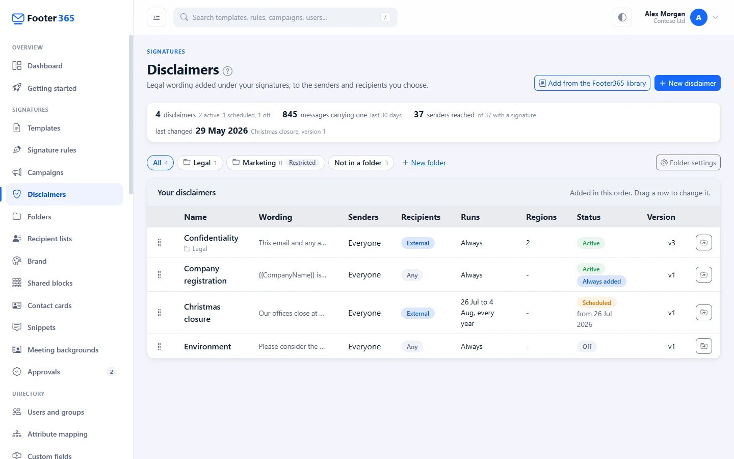Click the Snippets icon in the sidebar

click(17, 327)
